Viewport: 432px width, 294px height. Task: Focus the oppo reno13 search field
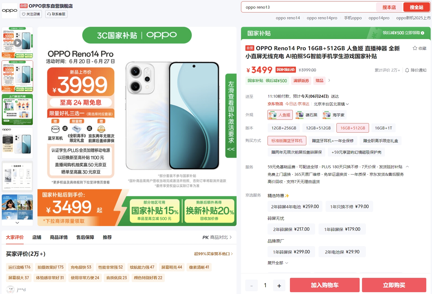pos(309,7)
